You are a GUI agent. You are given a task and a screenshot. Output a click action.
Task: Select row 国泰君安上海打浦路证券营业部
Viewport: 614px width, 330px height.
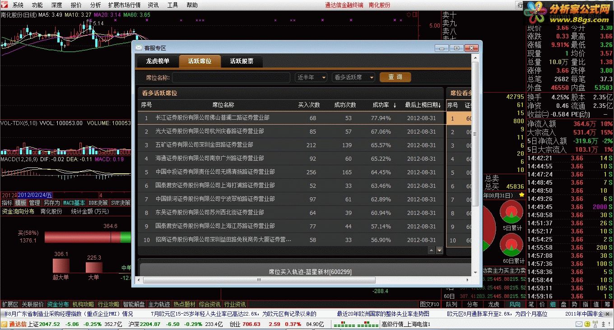tap(291, 186)
